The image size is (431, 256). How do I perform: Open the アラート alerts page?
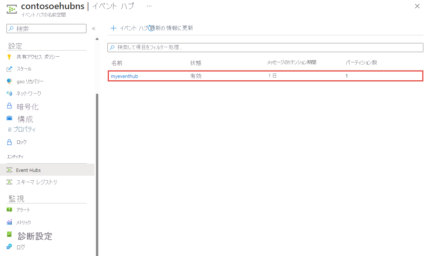tap(23, 210)
